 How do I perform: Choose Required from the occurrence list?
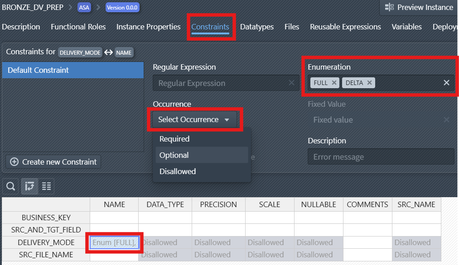(x=174, y=139)
